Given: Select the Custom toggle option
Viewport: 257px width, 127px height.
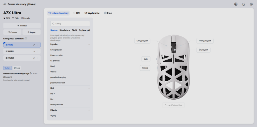Looking at the screenshot, I should point(7,68).
